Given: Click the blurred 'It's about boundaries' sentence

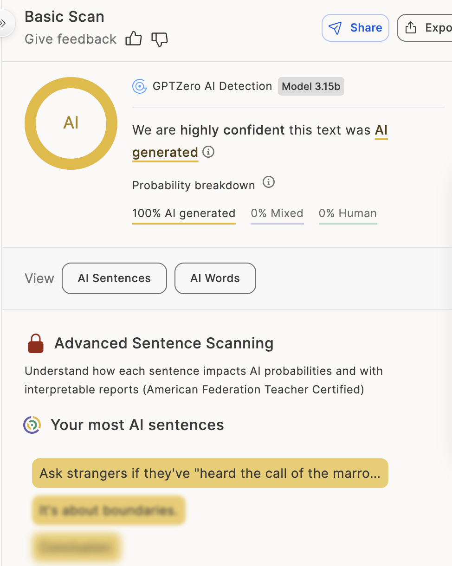Looking at the screenshot, I should tap(109, 510).
